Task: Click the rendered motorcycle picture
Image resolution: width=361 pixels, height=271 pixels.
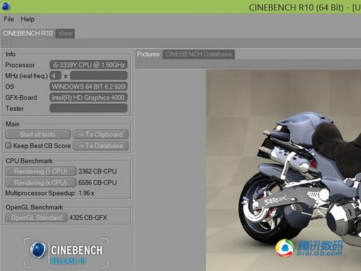Action: coord(284,171)
